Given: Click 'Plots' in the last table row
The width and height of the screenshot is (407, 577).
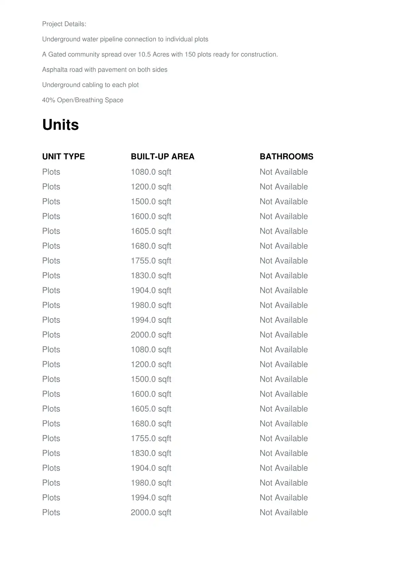Looking at the screenshot, I should (x=51, y=512).
